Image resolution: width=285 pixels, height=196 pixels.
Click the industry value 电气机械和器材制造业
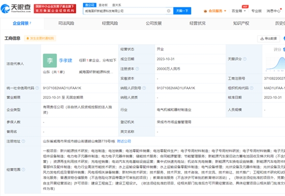coord(174,109)
